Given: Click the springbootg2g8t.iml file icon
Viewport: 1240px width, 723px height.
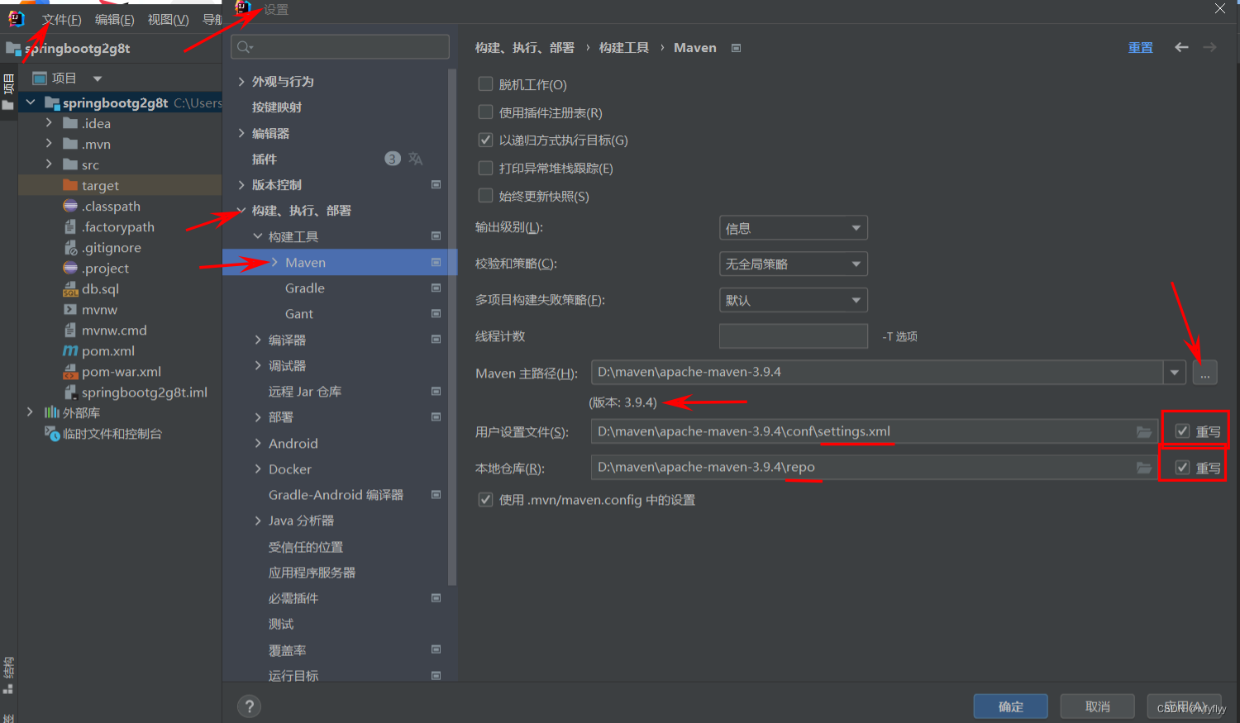Looking at the screenshot, I should 70,392.
